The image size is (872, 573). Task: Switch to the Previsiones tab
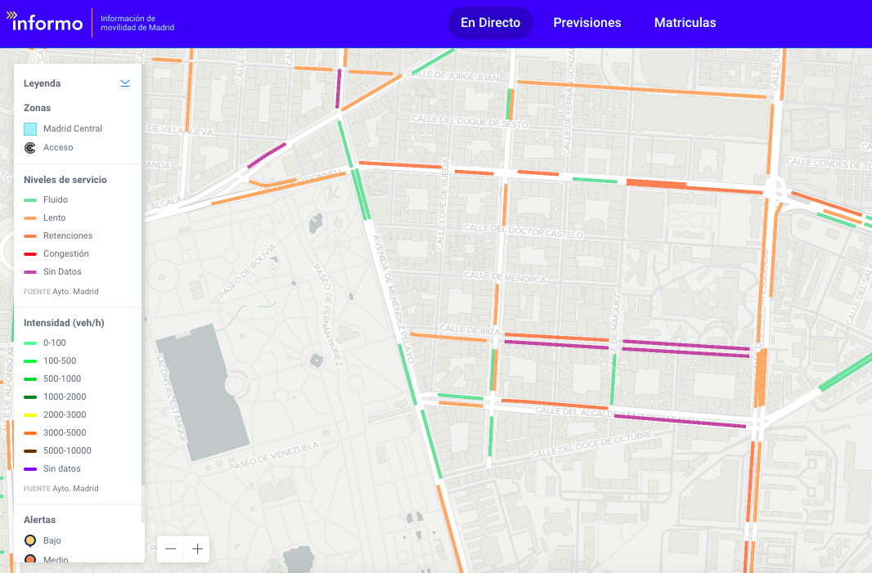587,23
